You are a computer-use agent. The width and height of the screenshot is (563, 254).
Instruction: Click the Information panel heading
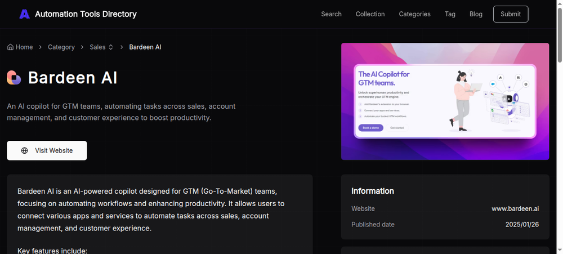pyautogui.click(x=372, y=191)
